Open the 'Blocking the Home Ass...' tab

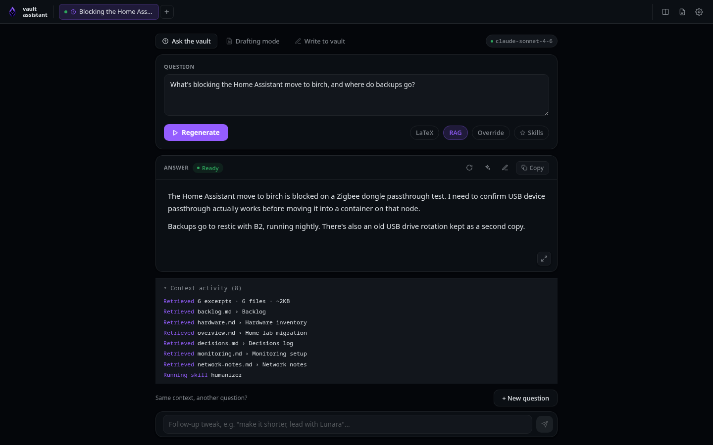109,12
